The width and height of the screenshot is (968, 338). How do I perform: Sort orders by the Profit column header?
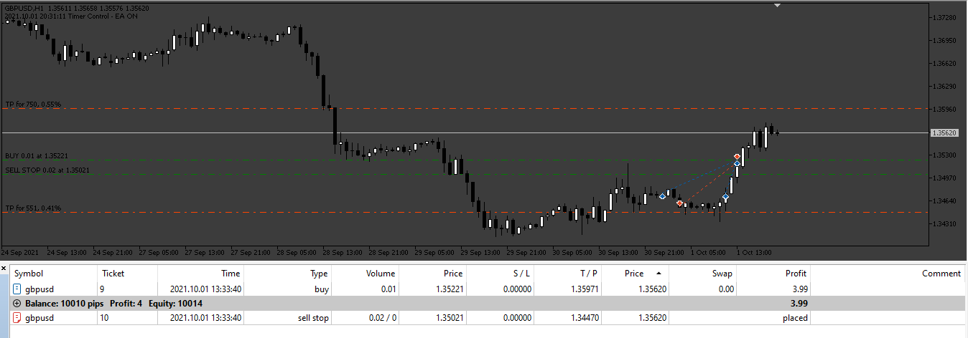tap(796, 273)
